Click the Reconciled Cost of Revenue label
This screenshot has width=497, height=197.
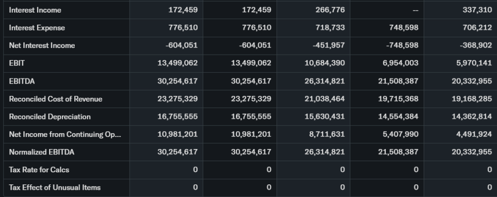pos(56,99)
